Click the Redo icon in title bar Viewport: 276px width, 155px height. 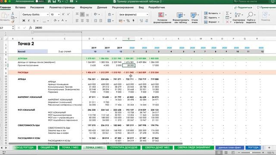coord(67,1)
